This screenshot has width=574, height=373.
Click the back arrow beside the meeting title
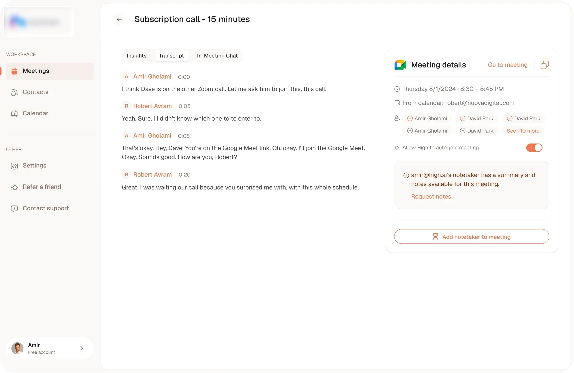(x=119, y=19)
